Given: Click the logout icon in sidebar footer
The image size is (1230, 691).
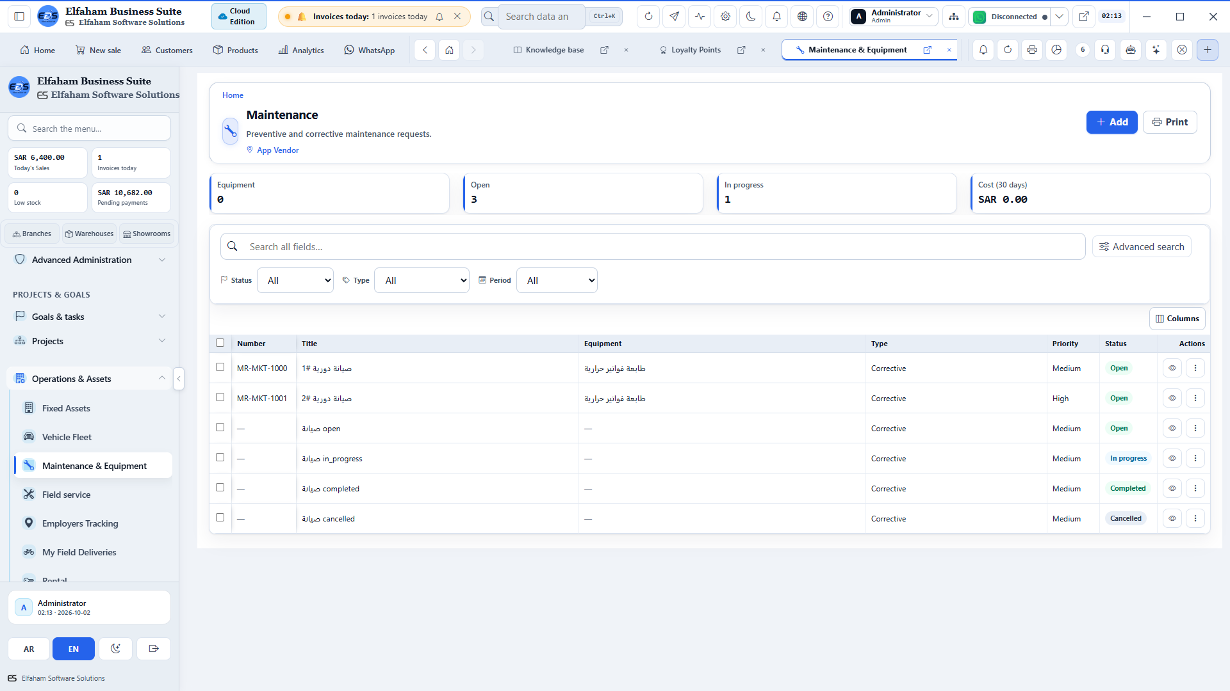Looking at the screenshot, I should 154,649.
